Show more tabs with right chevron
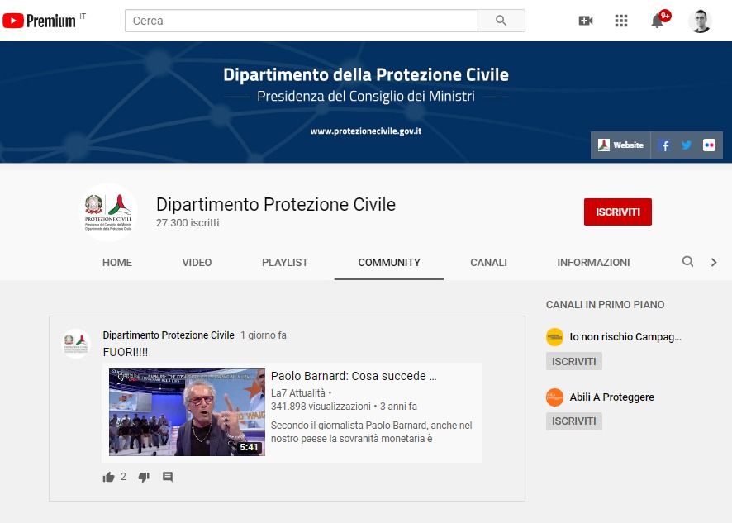Image resolution: width=732 pixels, height=523 pixels. pyautogui.click(x=713, y=262)
